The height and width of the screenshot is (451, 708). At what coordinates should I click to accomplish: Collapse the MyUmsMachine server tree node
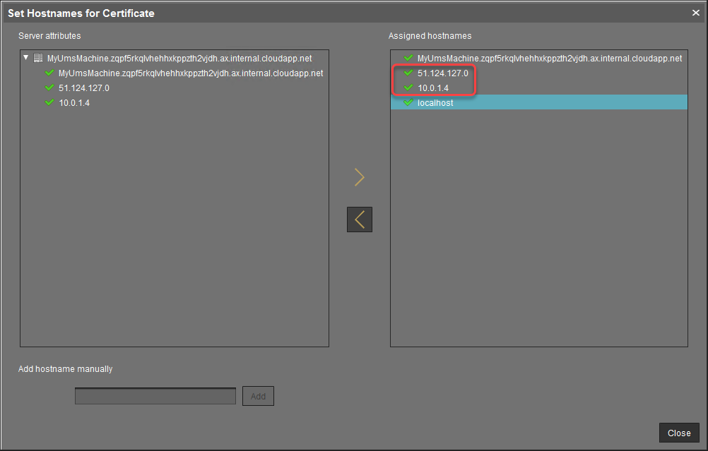coord(26,59)
